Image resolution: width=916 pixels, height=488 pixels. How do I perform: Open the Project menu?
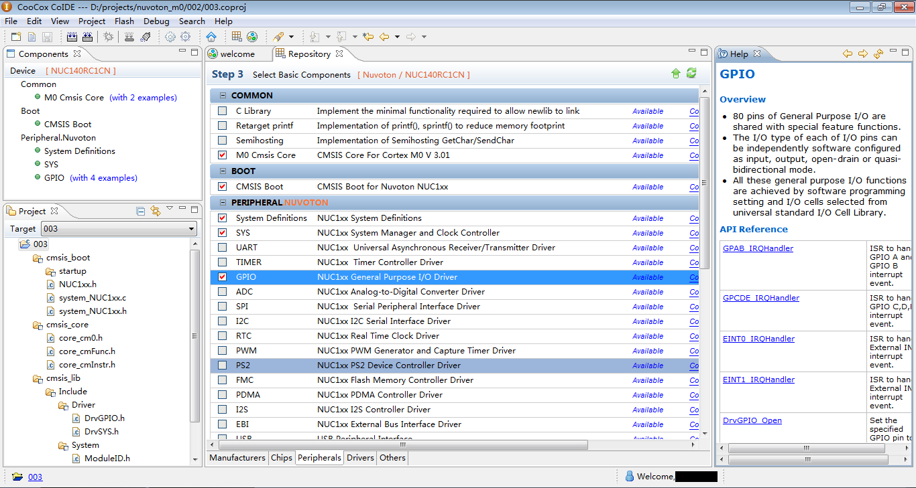point(92,21)
